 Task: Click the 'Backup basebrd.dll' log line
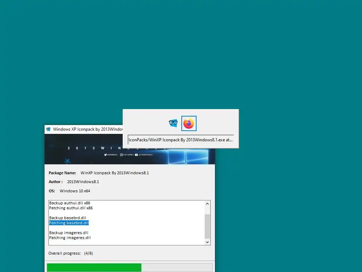tap(68, 218)
